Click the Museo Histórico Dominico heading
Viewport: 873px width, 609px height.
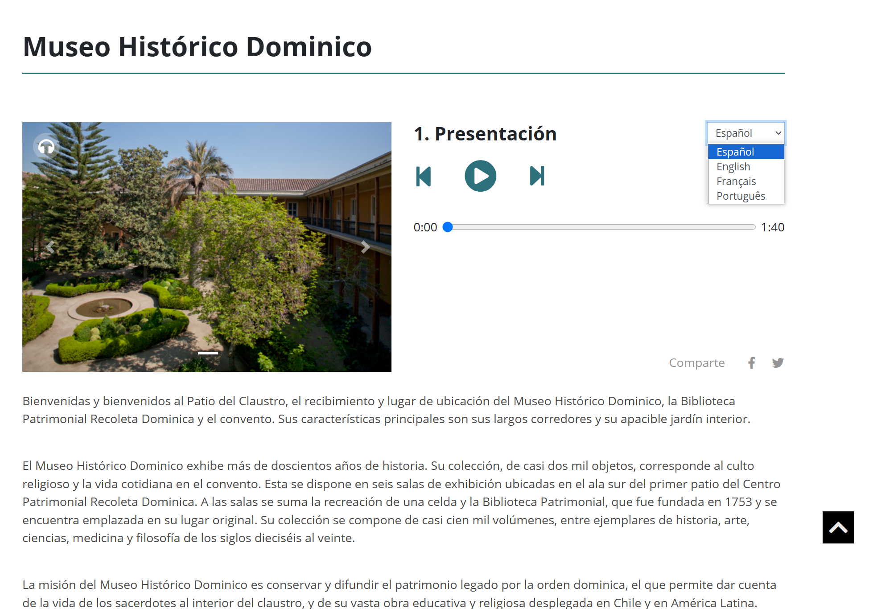[197, 47]
